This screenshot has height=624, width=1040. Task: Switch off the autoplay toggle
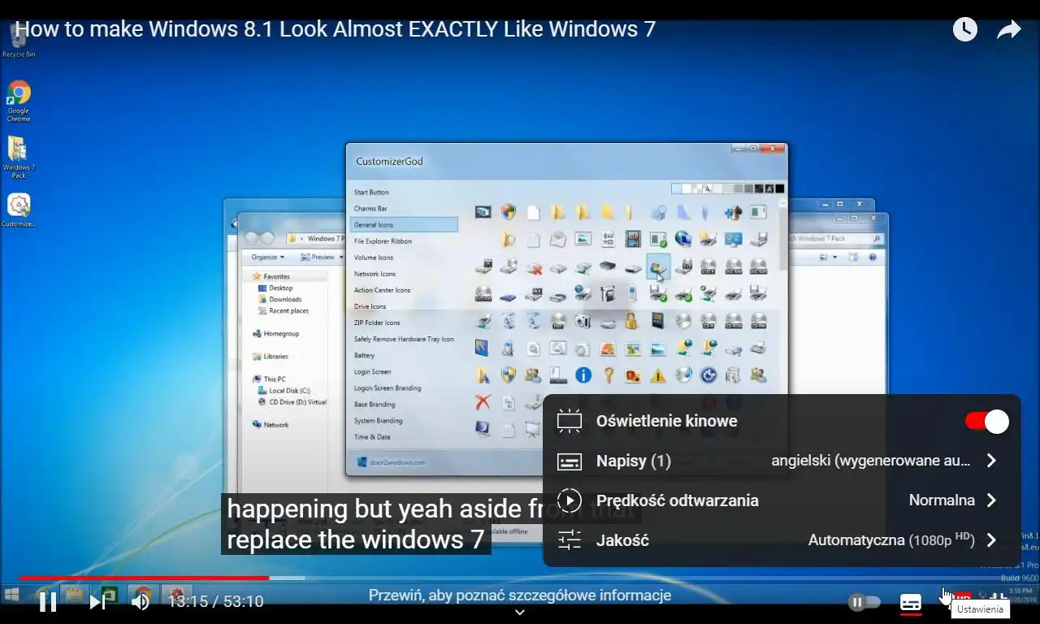tap(864, 602)
